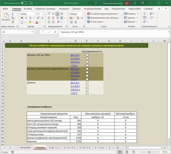Expand Форматировать как таблицу menu

(103, 18)
